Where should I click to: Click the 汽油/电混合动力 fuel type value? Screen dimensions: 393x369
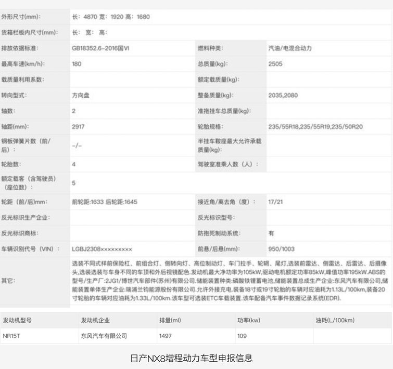290,48
